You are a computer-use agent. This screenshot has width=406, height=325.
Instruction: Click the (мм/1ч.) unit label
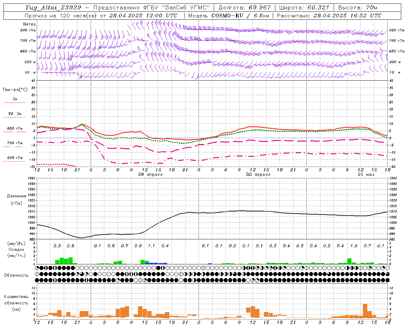coord(16,255)
